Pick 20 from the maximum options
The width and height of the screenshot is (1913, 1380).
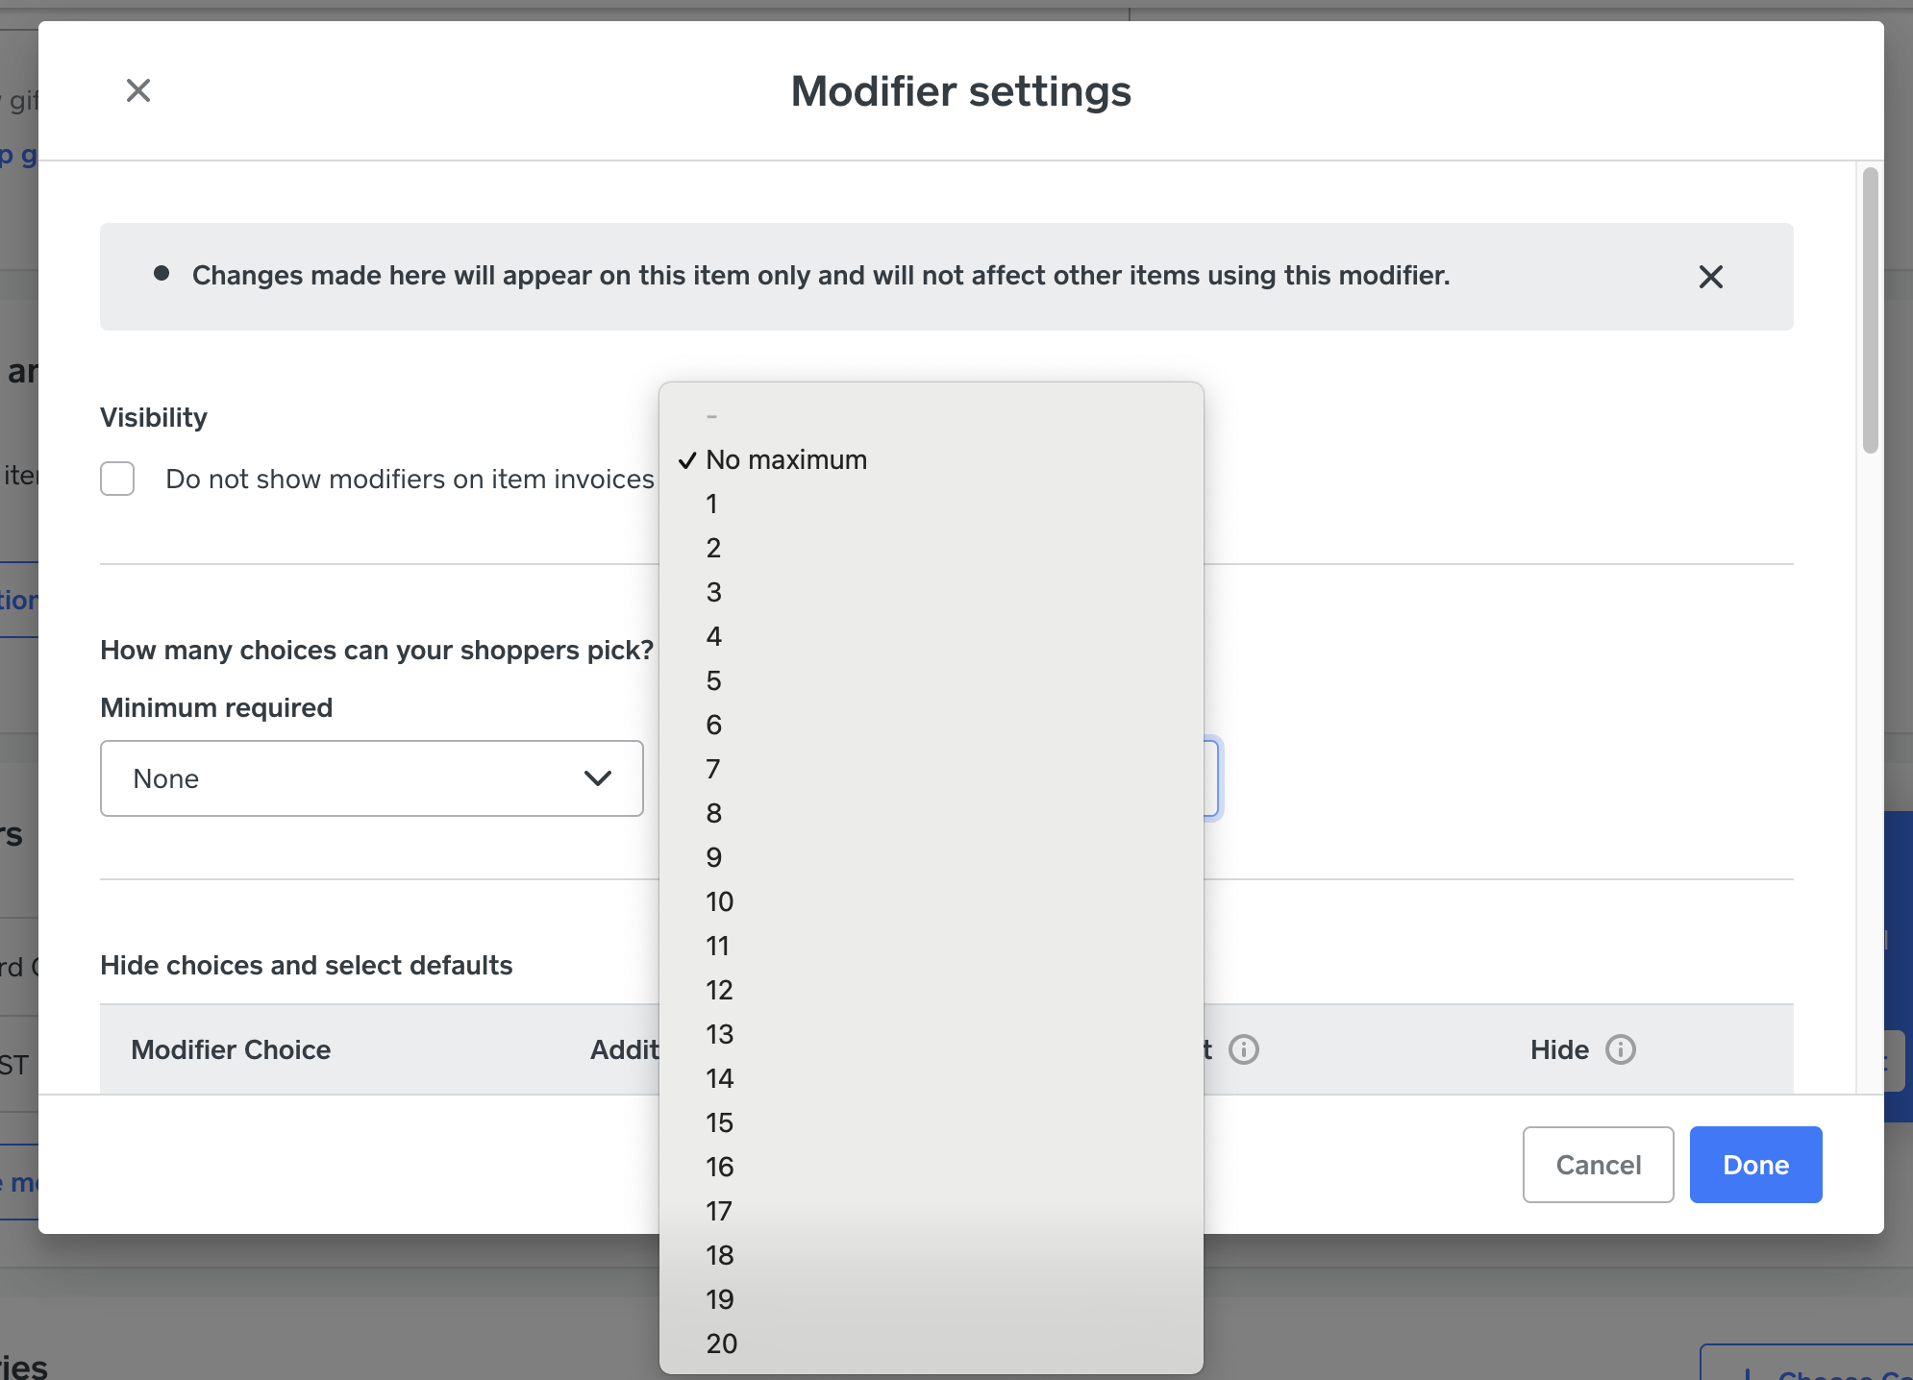coord(721,1343)
